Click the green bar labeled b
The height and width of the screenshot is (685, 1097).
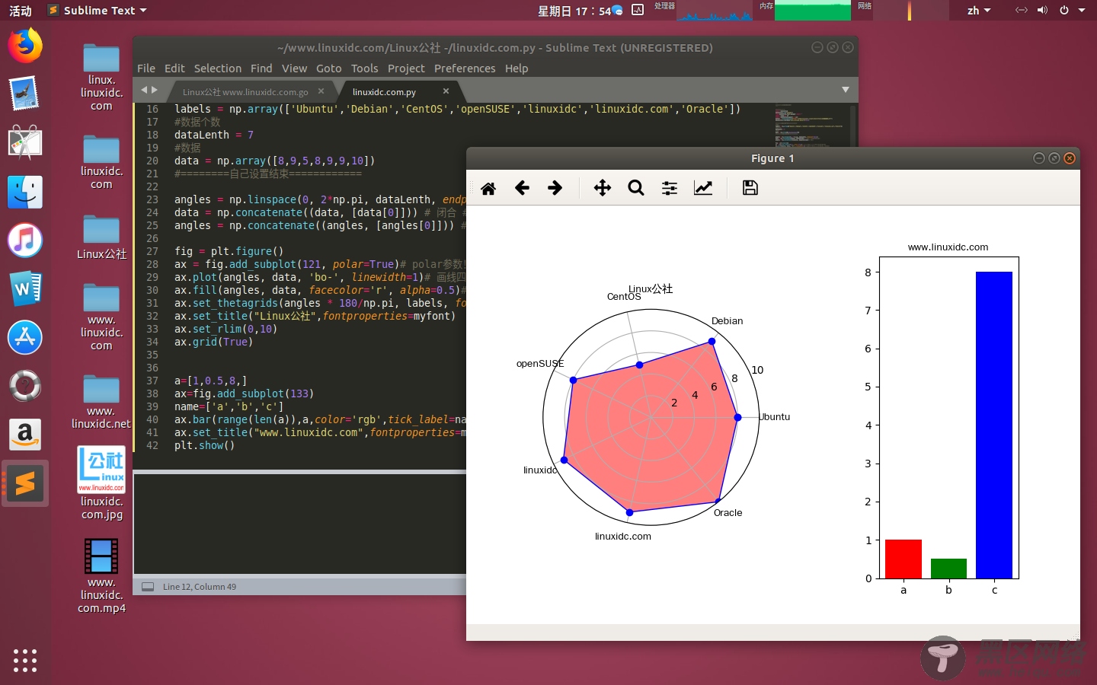(x=948, y=569)
